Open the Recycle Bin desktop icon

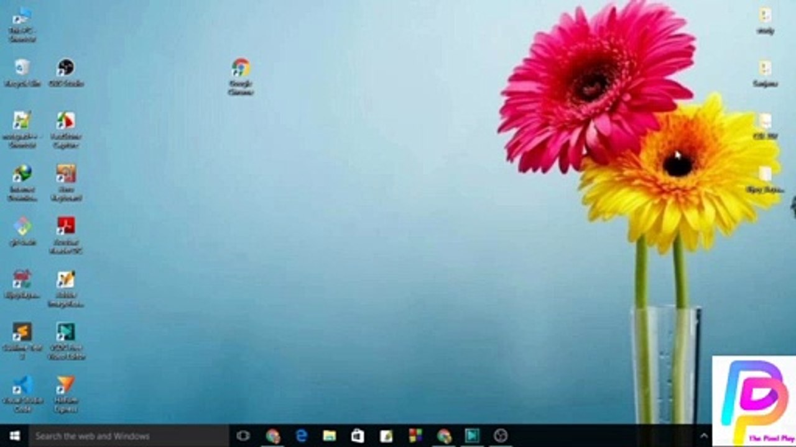click(x=22, y=72)
